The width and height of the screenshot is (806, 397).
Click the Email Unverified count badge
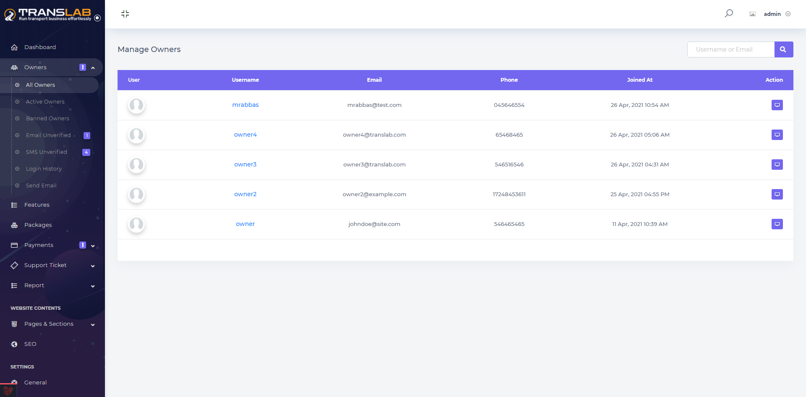tap(87, 135)
